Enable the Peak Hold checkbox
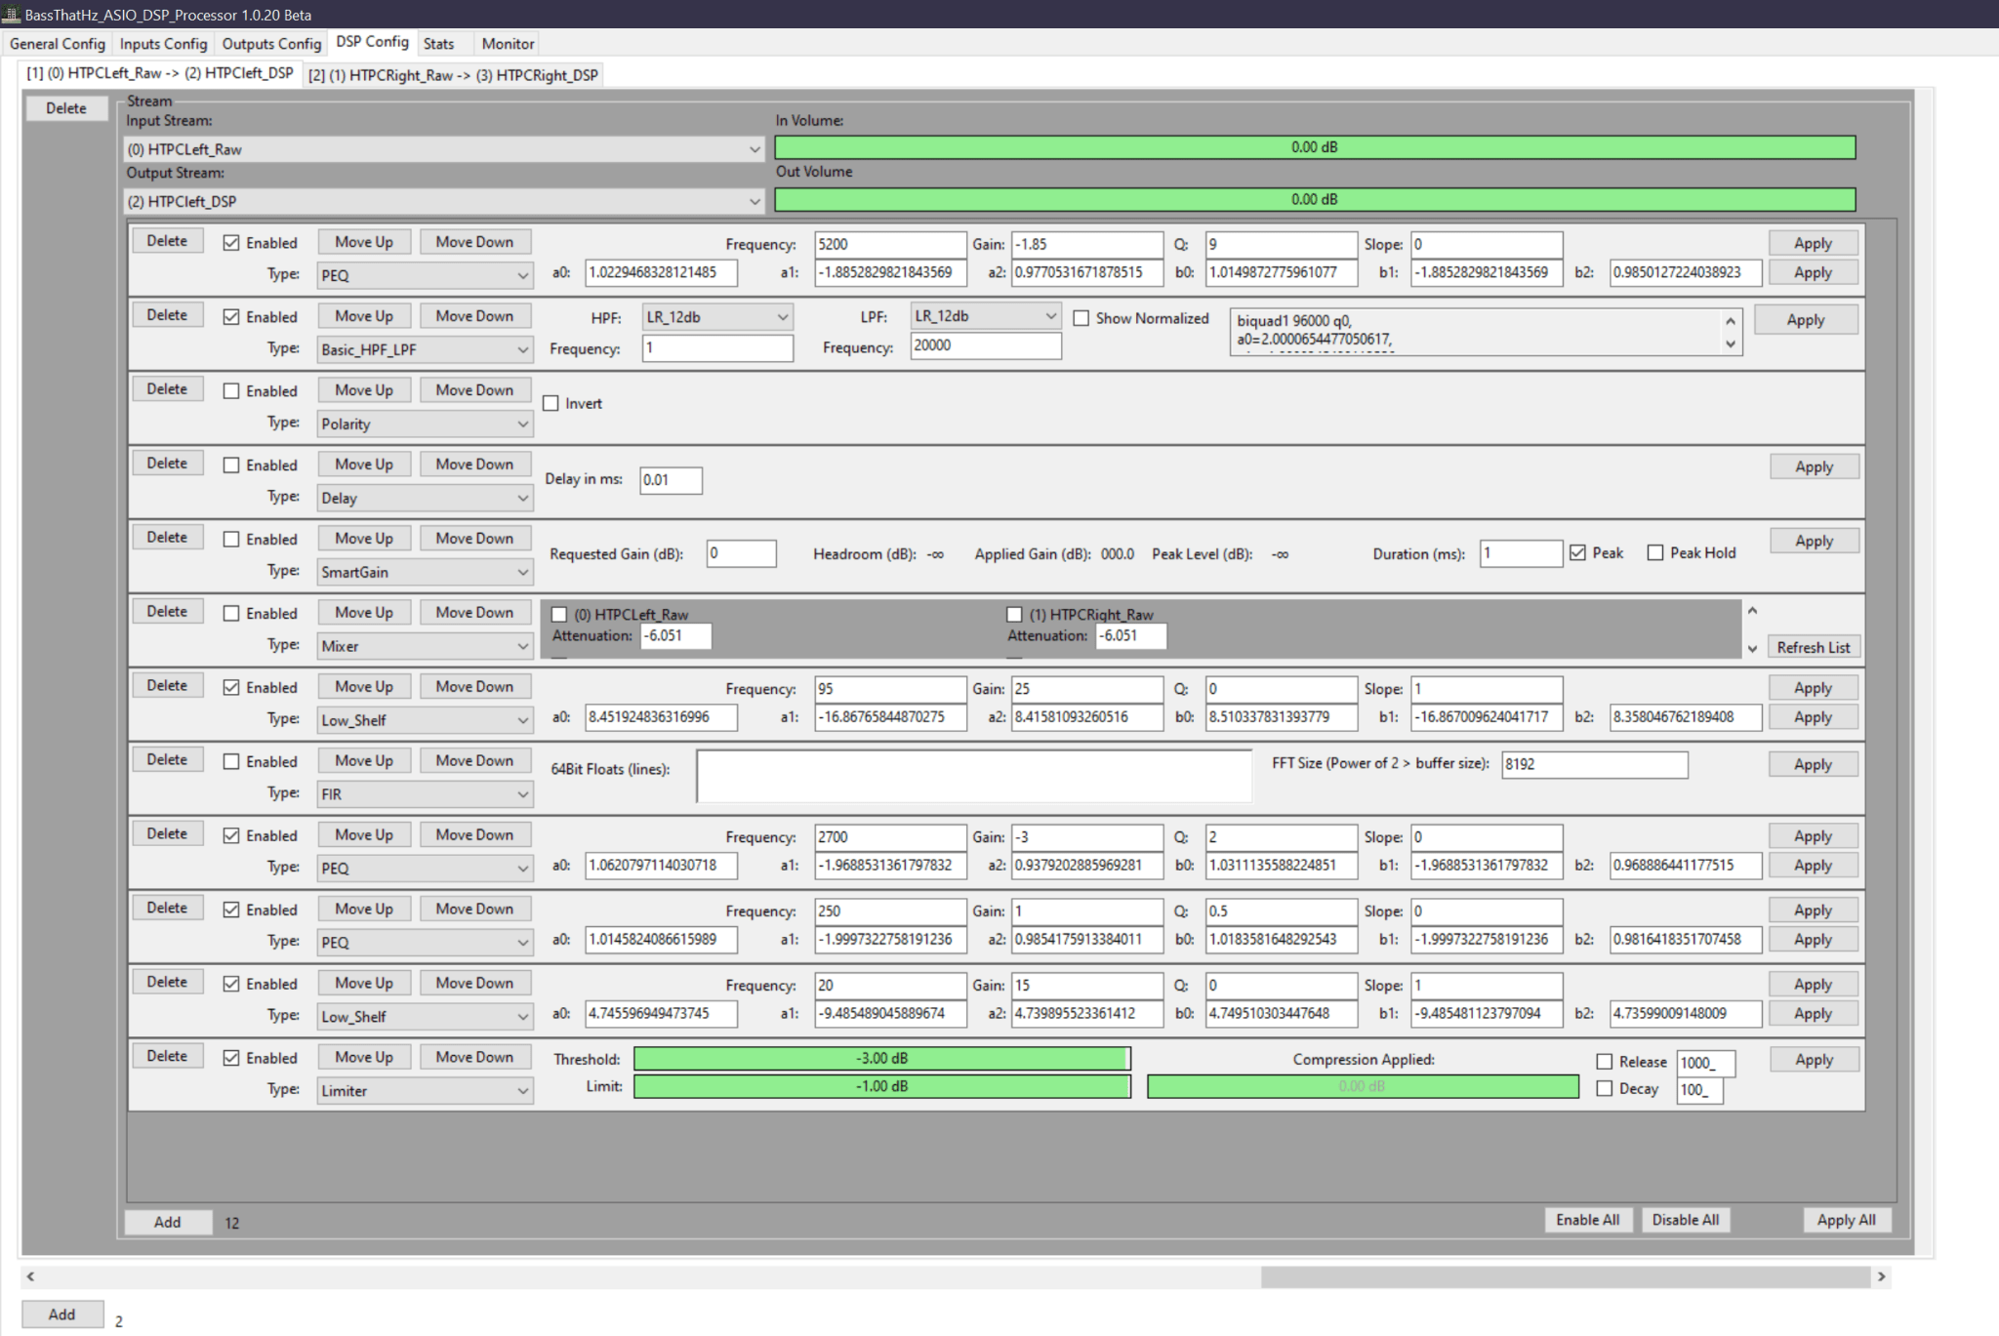This screenshot has height=1336, width=1999. click(x=1655, y=552)
